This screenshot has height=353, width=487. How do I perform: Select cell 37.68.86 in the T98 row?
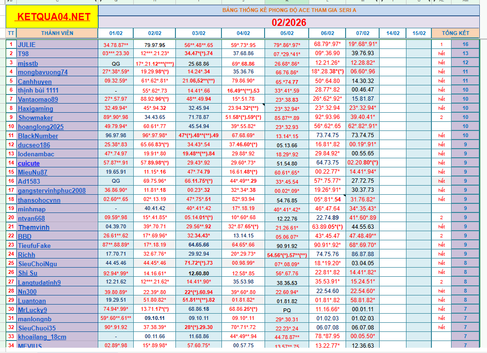point(243,53)
